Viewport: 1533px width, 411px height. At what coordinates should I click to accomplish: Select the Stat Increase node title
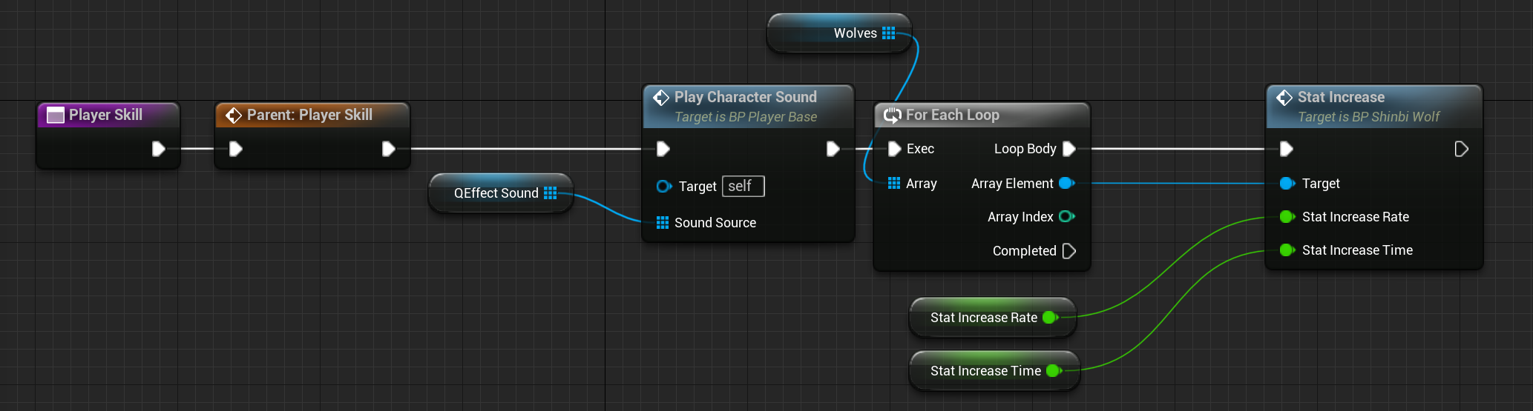coord(1341,97)
